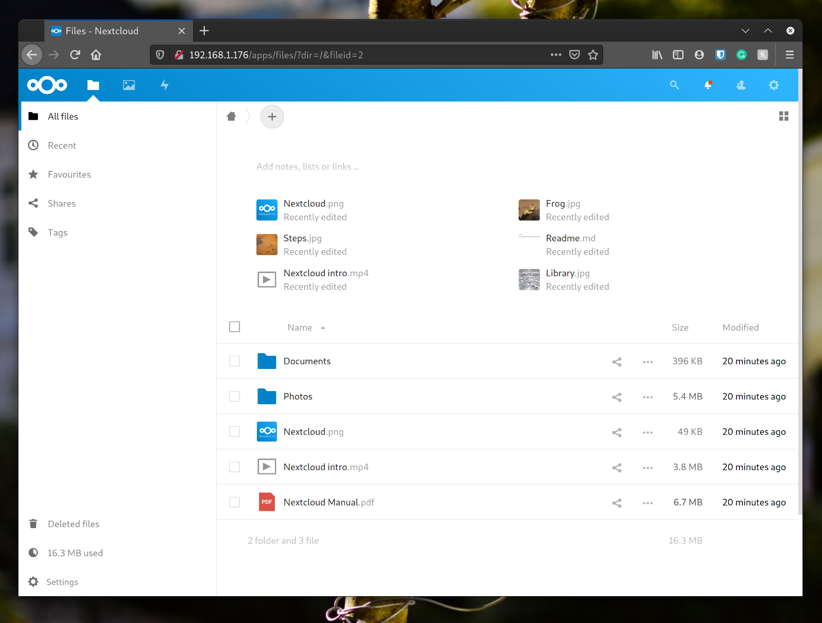822x623 pixels.
Task: Check the Nextcloud intro.mp4 row checkbox
Action: click(235, 467)
